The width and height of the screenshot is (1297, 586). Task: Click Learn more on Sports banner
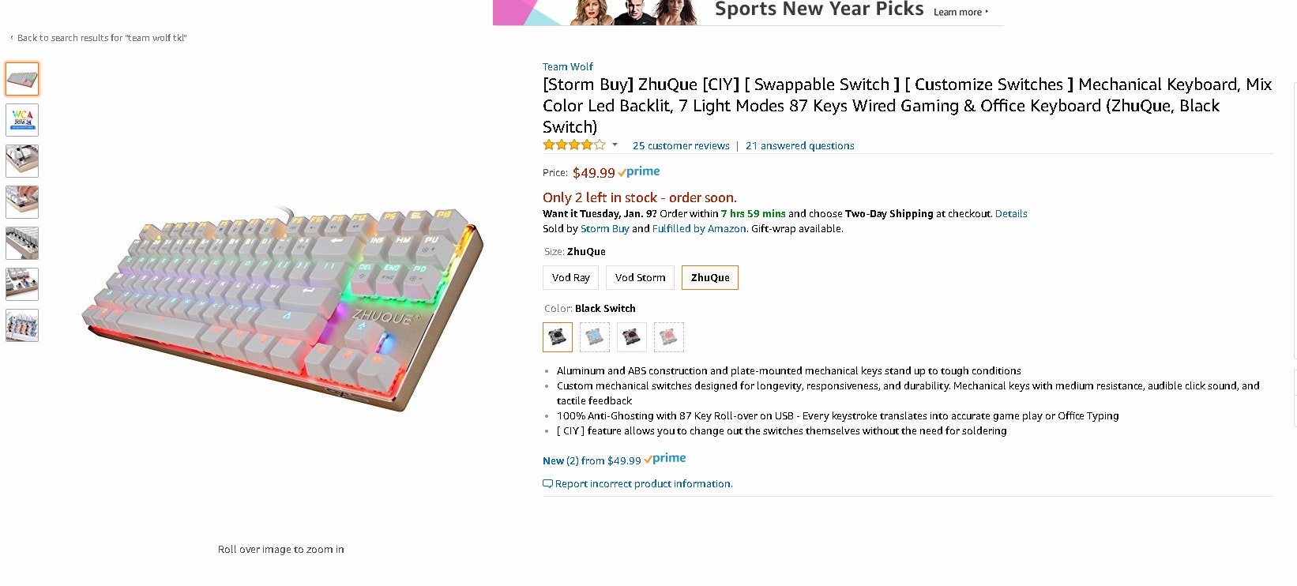[961, 13]
